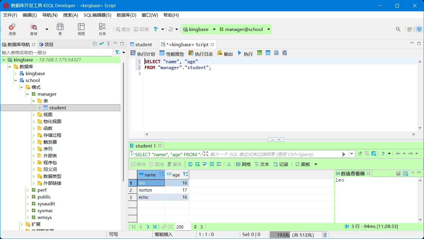
Task: Click the 连接 connection icon in toolbar
Action: tap(12, 29)
